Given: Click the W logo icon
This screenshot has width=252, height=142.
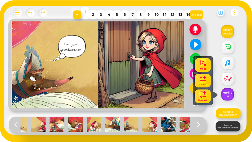Looking at the screenshot, I should point(221,13).
